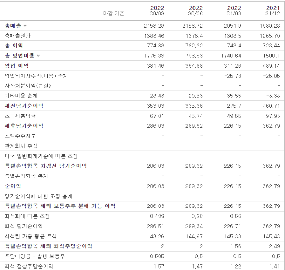285x270 pixels.
Task: Select the 순이익 row label
Action: click(x=13, y=186)
